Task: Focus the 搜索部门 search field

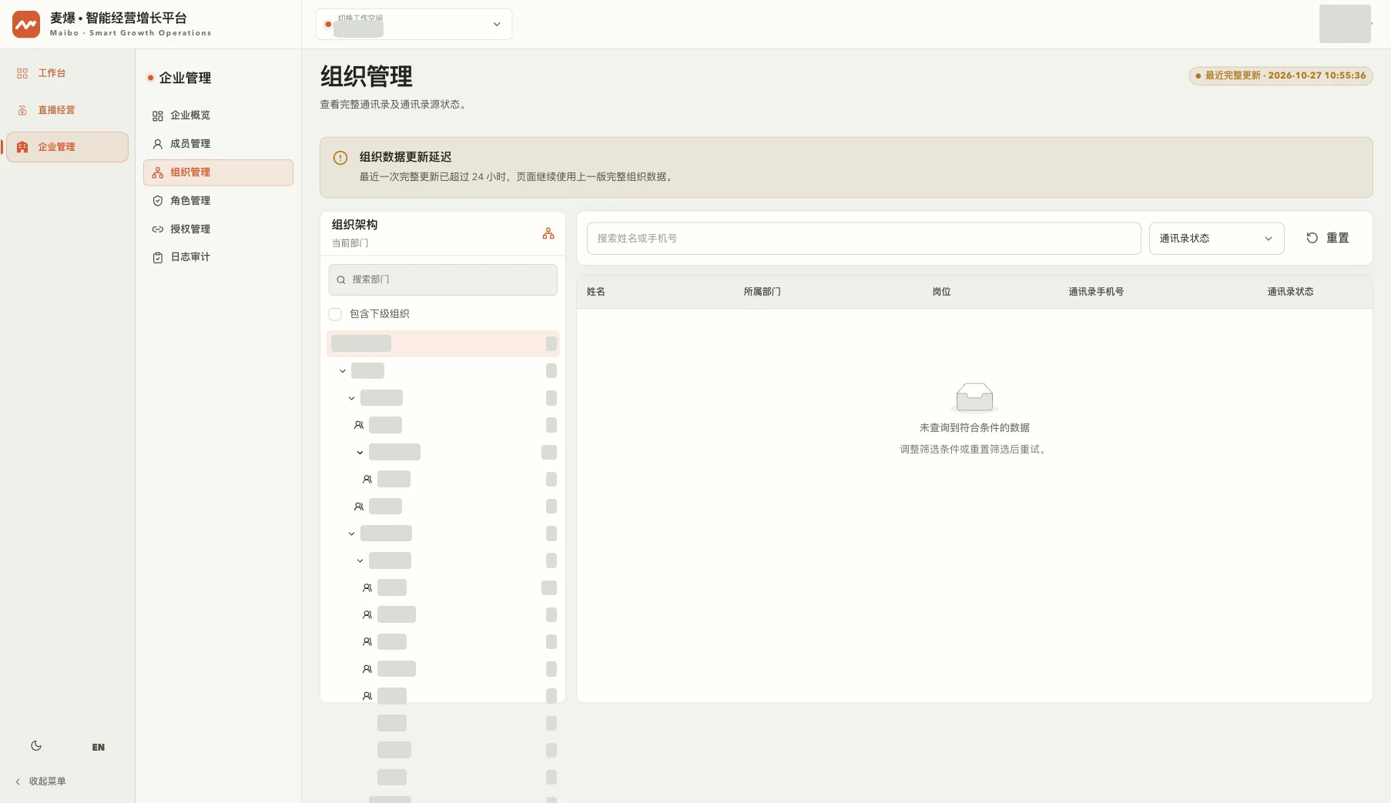Action: pos(443,279)
